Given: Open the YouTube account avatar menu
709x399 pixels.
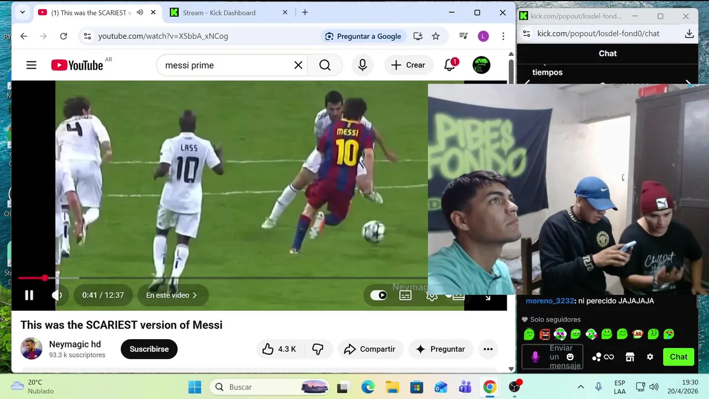Looking at the screenshot, I should coord(481,65).
